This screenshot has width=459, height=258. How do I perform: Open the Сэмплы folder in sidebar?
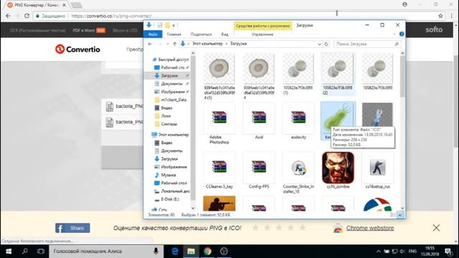click(x=166, y=124)
